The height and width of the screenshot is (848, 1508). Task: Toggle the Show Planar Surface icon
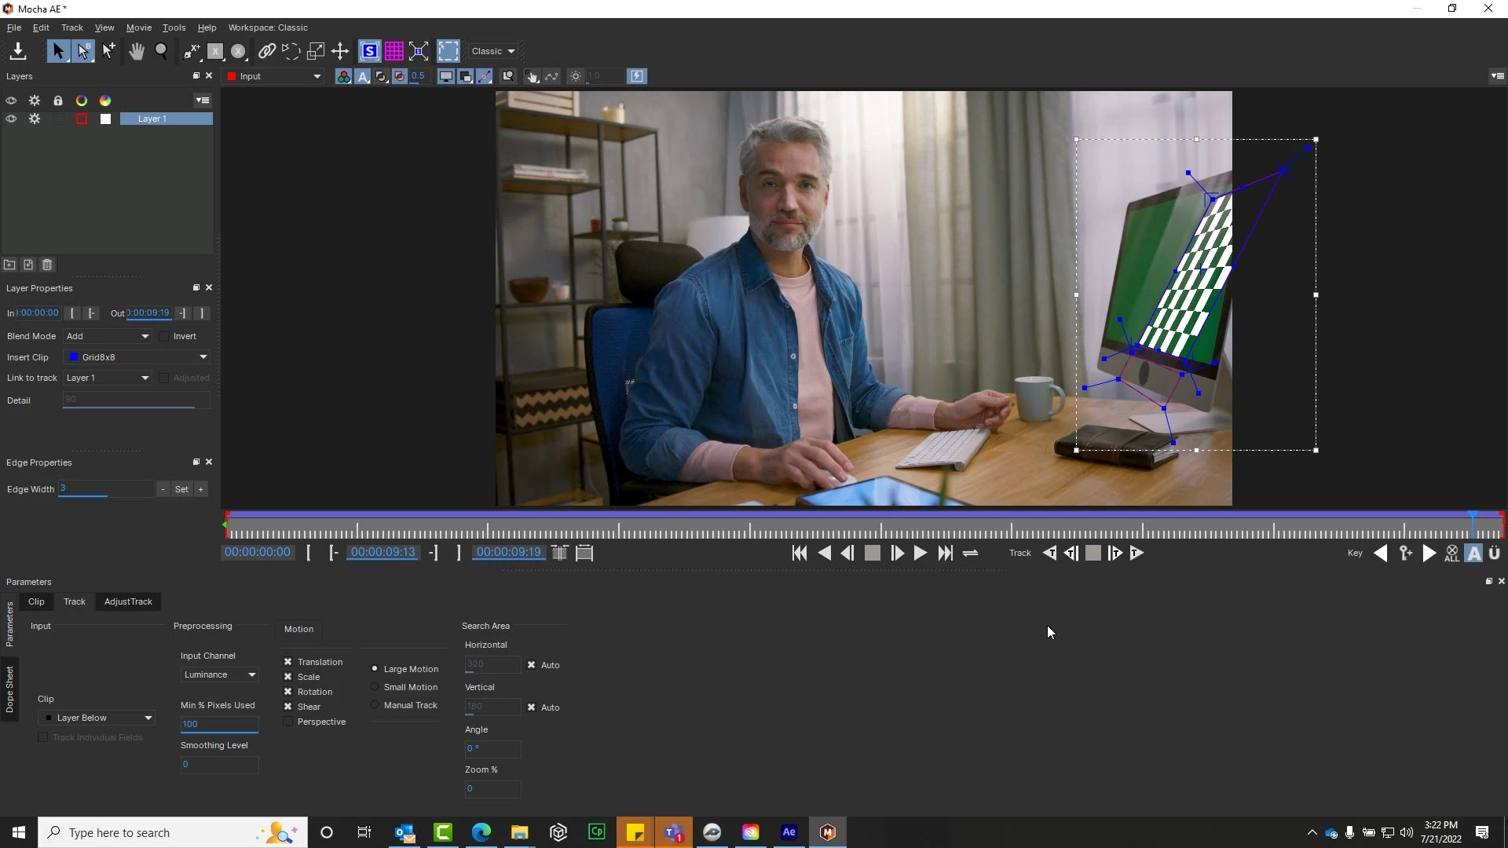tap(369, 52)
